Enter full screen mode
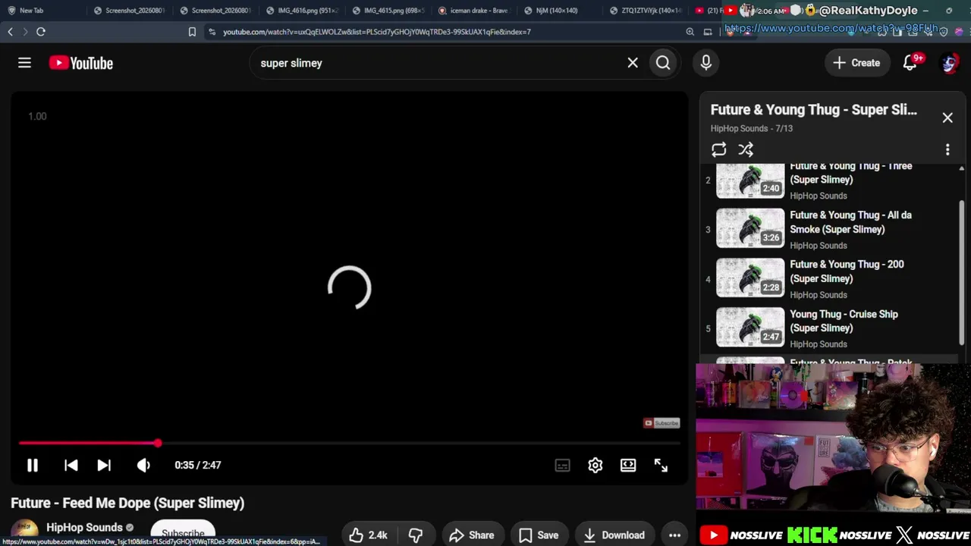The width and height of the screenshot is (971, 546). [x=661, y=465]
